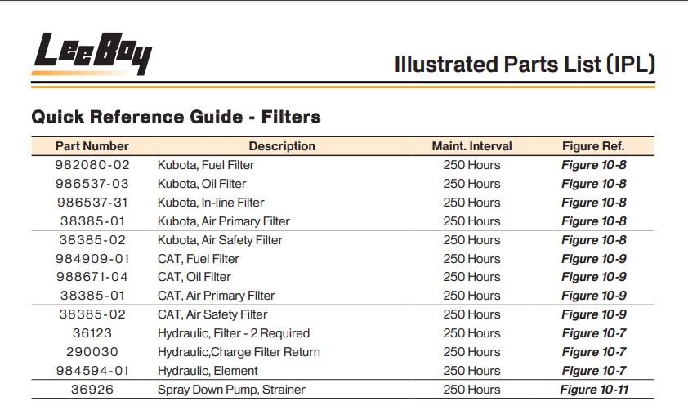688x419 pixels.
Task: Open Figure 10-7 link for Charge Filter Return
Action: point(594,352)
